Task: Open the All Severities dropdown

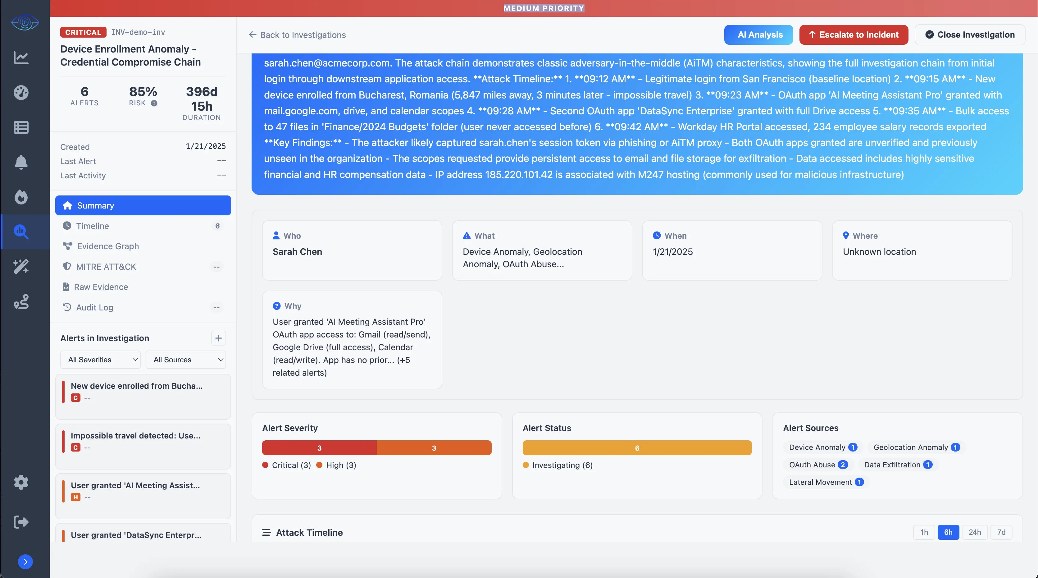Action: tap(100, 360)
